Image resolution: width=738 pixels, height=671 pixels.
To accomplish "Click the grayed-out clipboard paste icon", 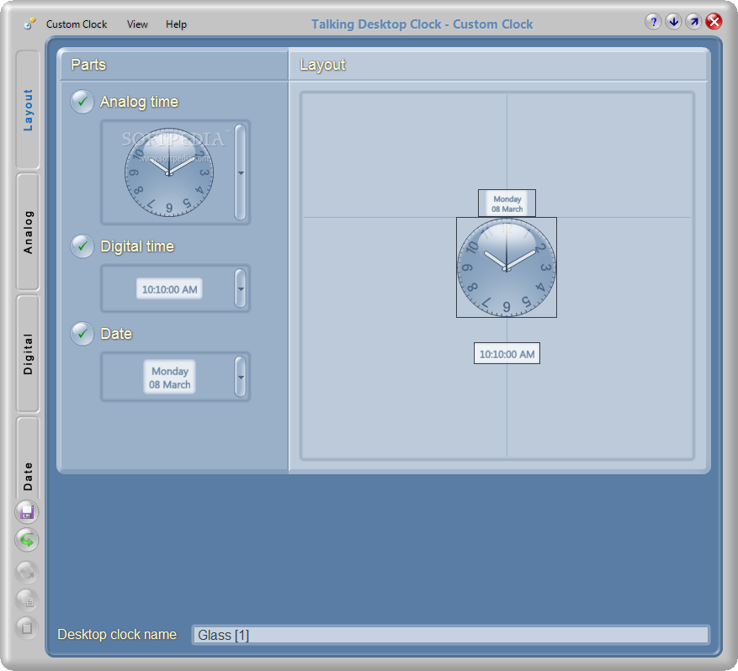I will (x=27, y=628).
